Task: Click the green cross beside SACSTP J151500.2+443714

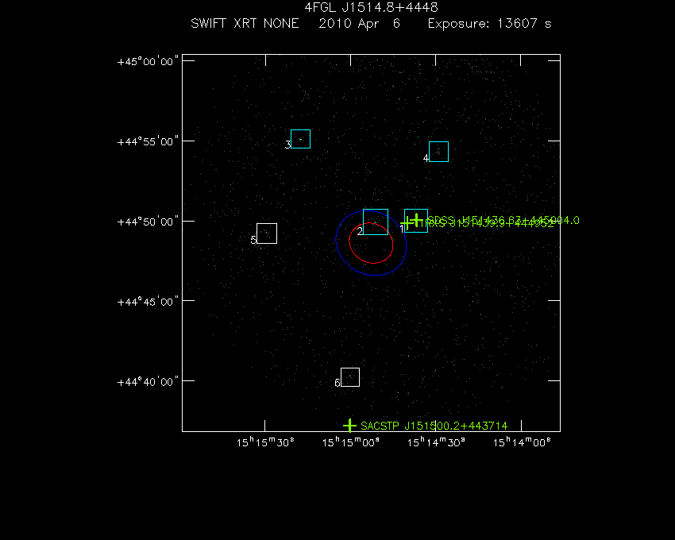Action: 349,426
